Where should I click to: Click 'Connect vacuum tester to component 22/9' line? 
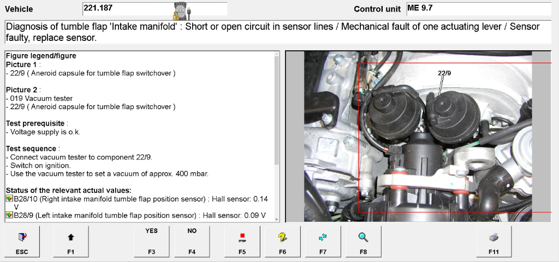(x=79, y=157)
